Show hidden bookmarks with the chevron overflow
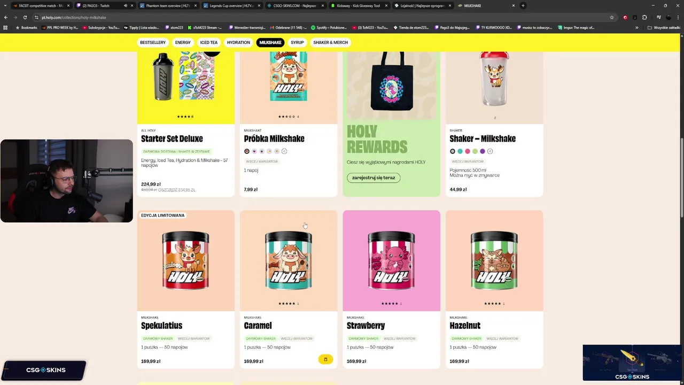Image resolution: width=684 pixels, height=385 pixels. click(636, 27)
